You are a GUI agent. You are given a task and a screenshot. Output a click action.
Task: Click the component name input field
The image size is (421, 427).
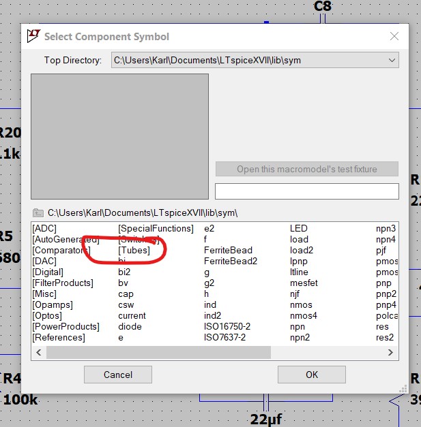click(307, 191)
